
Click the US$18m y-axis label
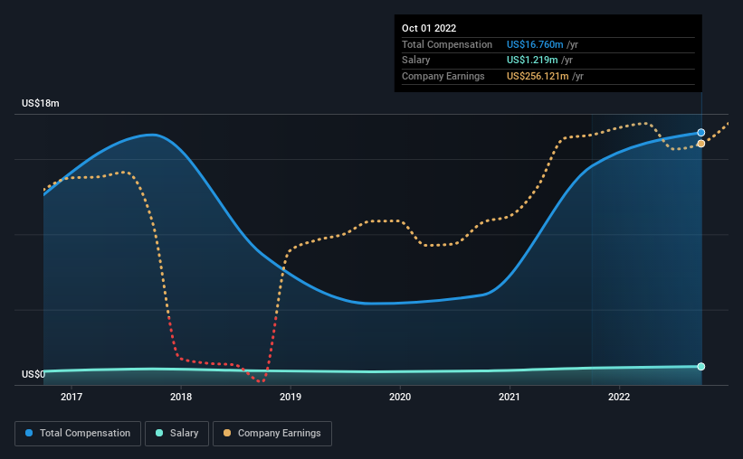[x=41, y=103]
